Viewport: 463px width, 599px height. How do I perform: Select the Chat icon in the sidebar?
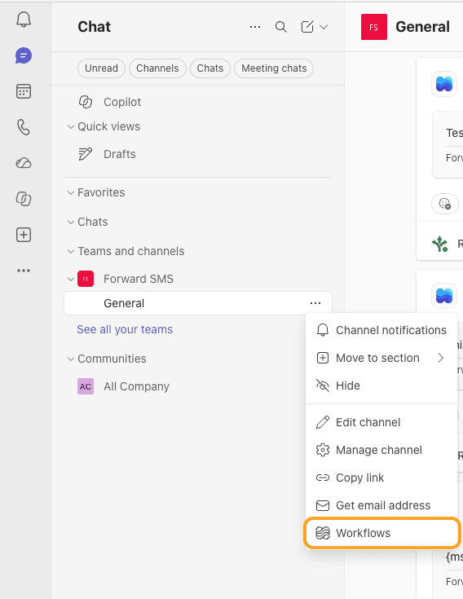[x=24, y=55]
